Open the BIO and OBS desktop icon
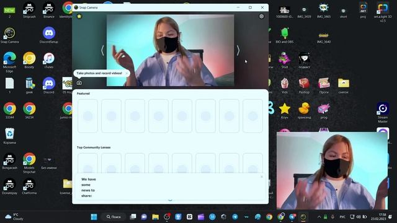The image size is (397, 223). (285, 35)
